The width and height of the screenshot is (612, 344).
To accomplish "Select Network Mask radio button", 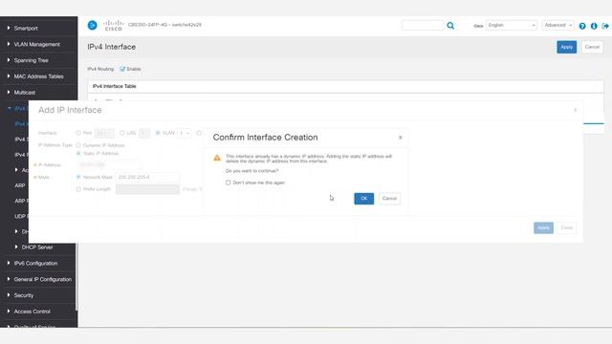I will 78,177.
